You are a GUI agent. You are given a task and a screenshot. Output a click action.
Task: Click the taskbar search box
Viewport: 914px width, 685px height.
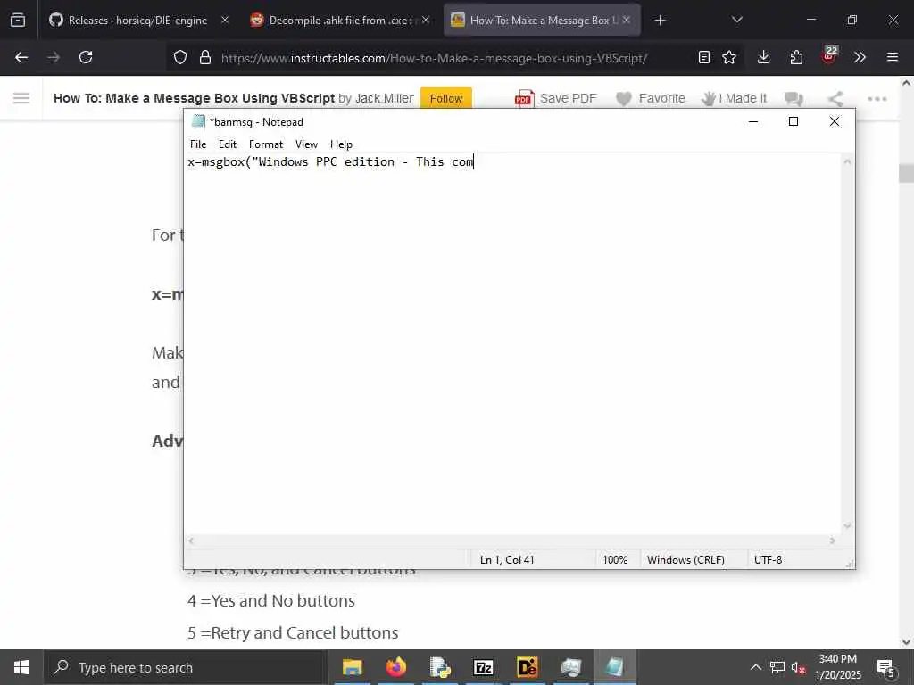[186, 667]
